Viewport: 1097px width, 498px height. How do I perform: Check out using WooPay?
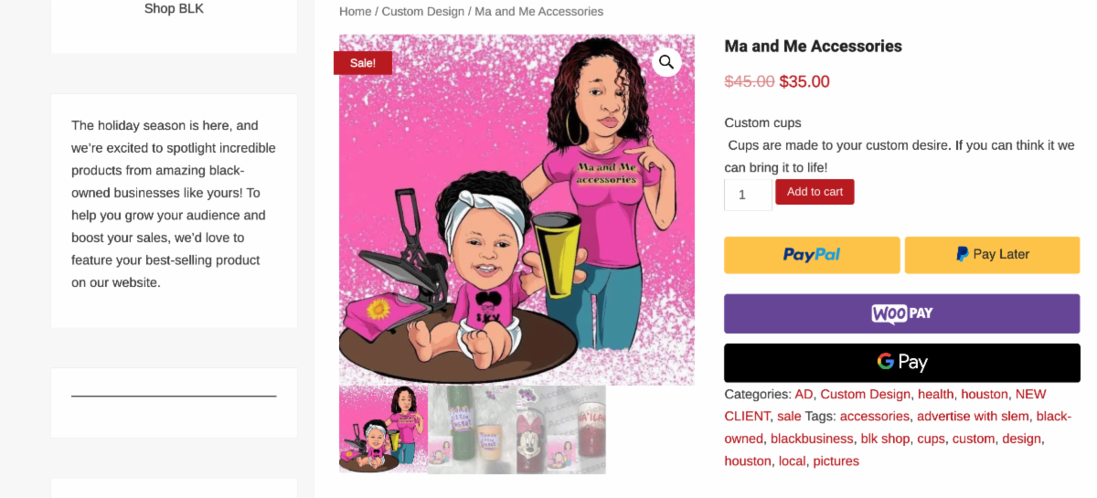pyautogui.click(x=902, y=313)
